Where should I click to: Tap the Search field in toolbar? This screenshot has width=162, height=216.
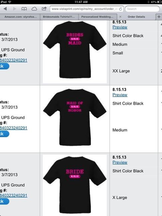click(x=142, y=9)
